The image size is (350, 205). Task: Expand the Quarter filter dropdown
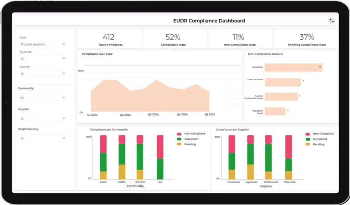tap(43, 59)
